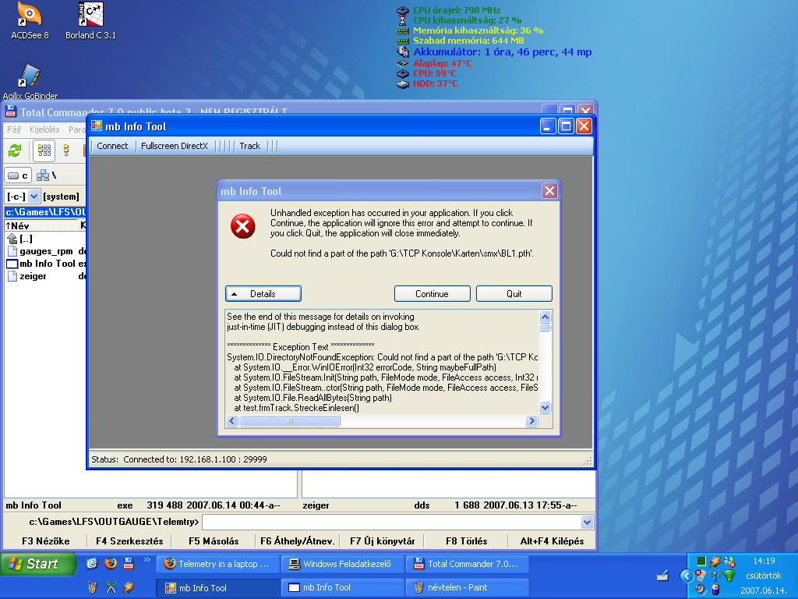The width and height of the screenshot is (798, 599).
Task: Click the Total Commander floppy title icon
Action: [11, 112]
